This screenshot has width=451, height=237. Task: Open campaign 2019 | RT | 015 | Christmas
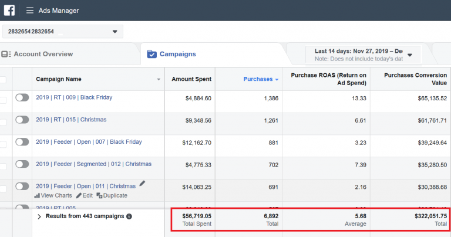point(71,120)
